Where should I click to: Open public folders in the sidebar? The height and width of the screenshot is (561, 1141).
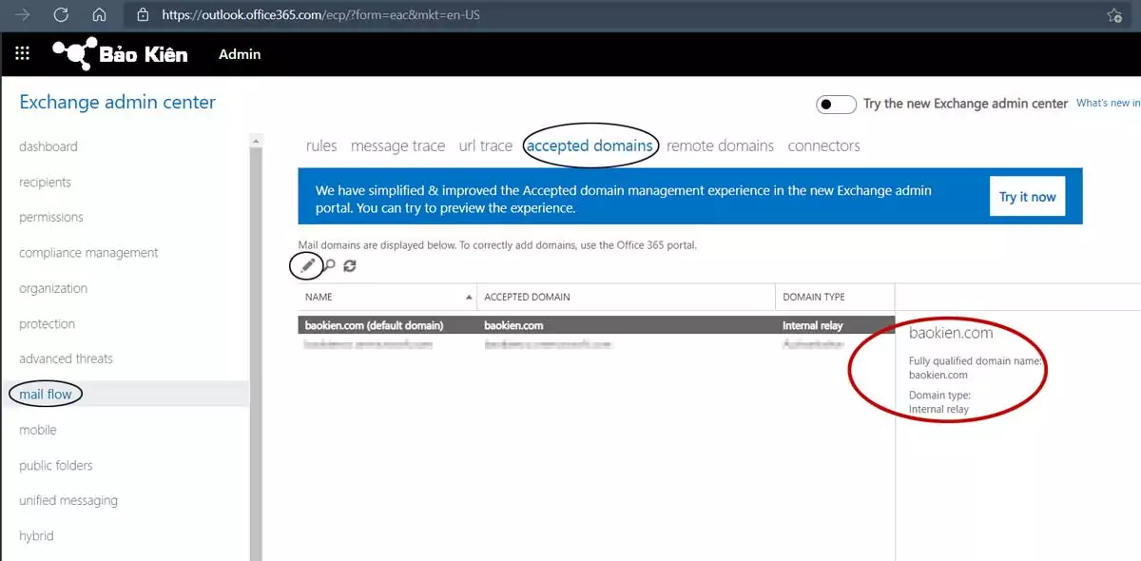[x=56, y=465]
